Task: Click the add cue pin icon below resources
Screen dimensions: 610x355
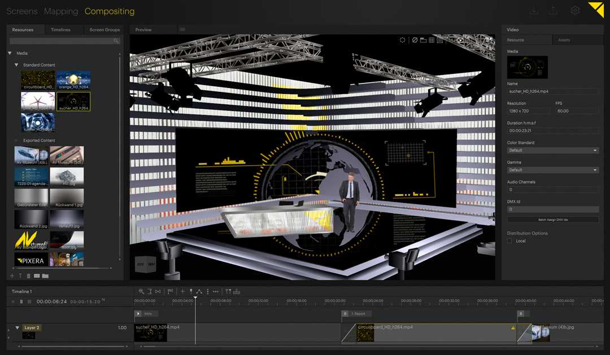Action: [20, 276]
